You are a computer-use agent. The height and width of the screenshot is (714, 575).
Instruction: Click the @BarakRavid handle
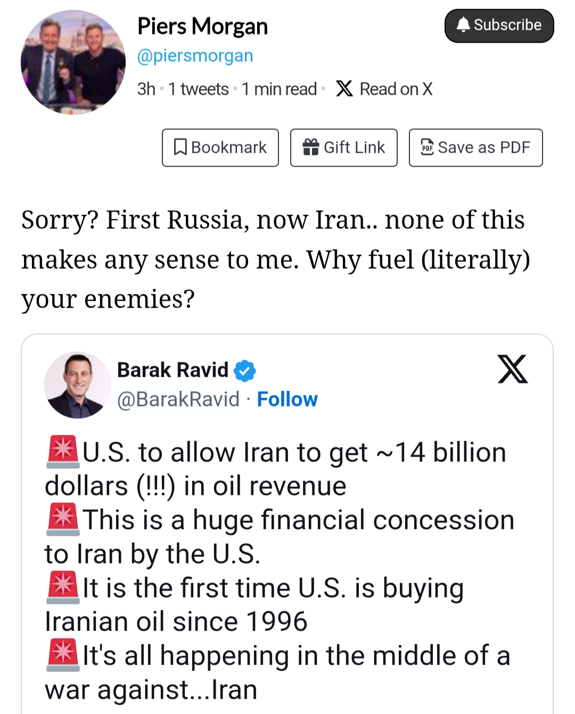(x=178, y=399)
